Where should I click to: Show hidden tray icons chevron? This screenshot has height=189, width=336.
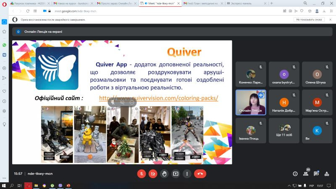click(x=289, y=186)
